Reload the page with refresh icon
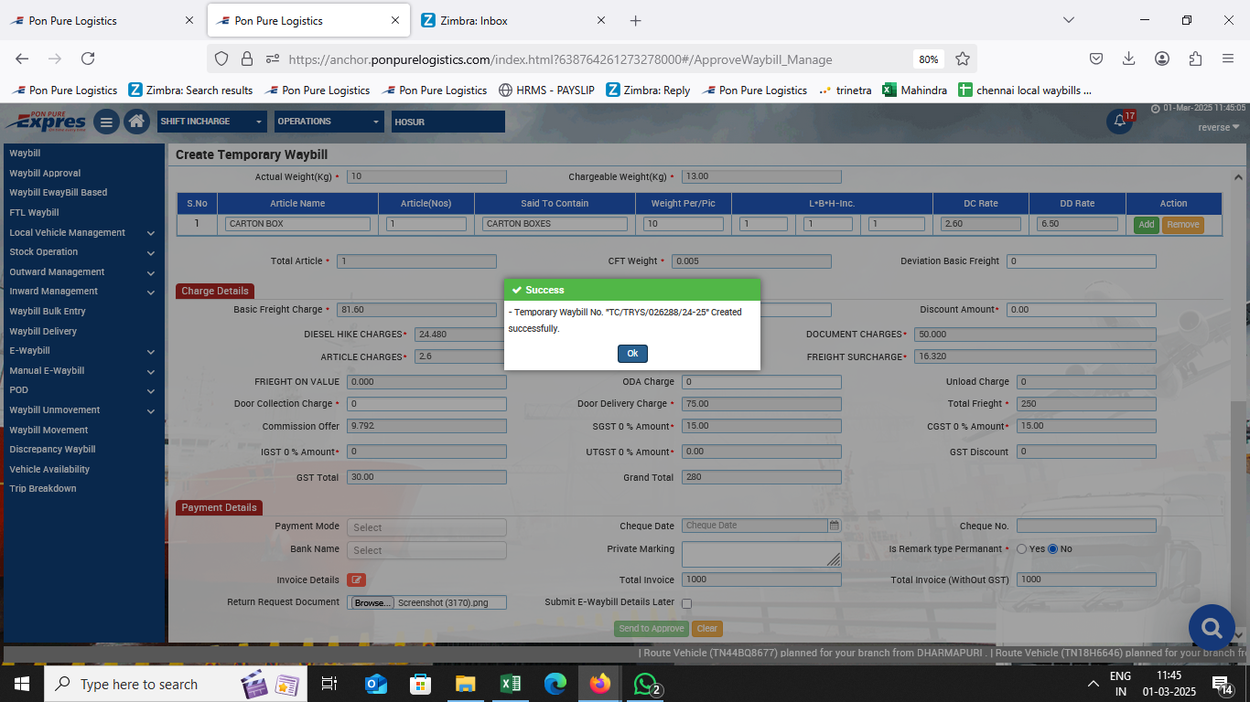The height and width of the screenshot is (702, 1250). (x=88, y=58)
